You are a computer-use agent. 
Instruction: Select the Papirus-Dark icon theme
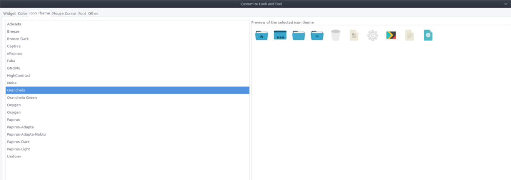coord(127,142)
